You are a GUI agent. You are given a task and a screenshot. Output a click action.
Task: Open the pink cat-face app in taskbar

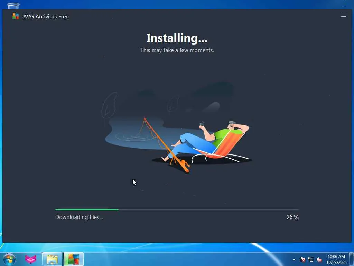(31, 259)
